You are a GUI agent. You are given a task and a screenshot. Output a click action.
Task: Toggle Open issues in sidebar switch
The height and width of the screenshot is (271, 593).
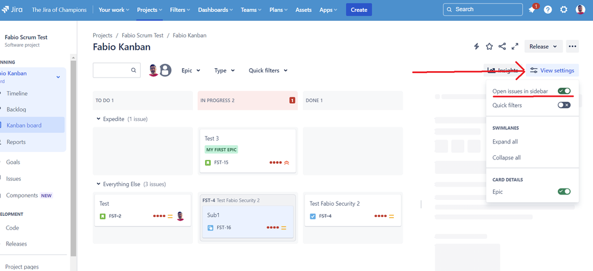[x=564, y=91]
